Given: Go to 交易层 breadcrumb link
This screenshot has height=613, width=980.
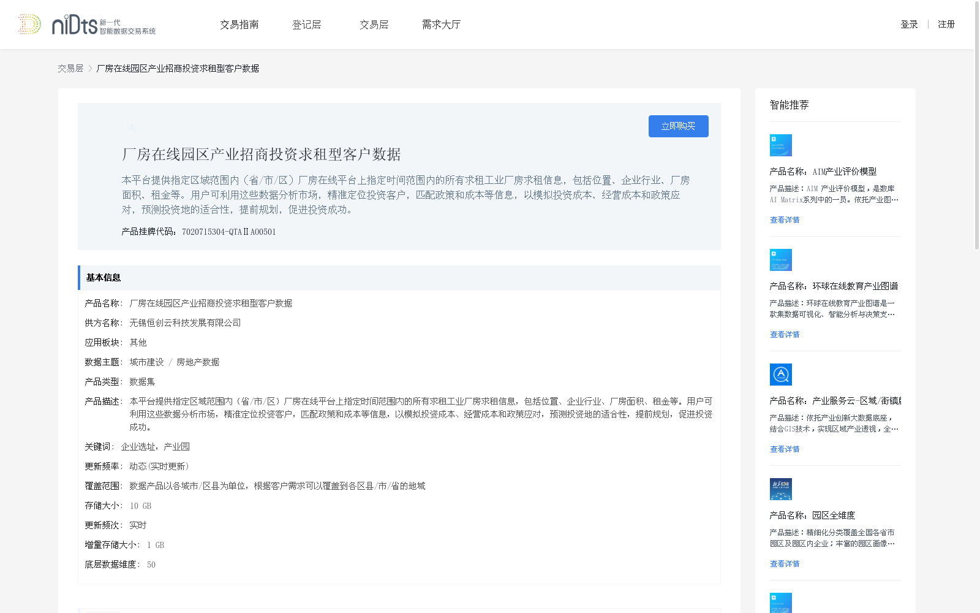Looking at the screenshot, I should click(70, 69).
